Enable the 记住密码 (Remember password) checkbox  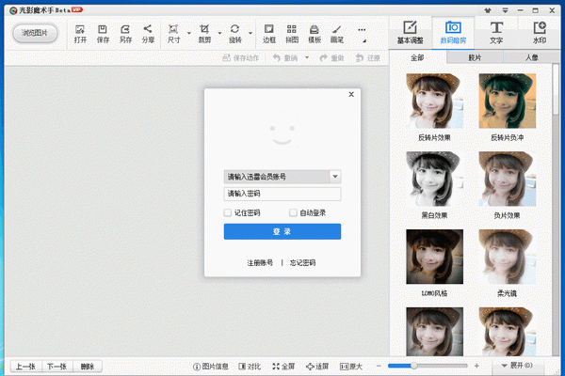(x=228, y=213)
